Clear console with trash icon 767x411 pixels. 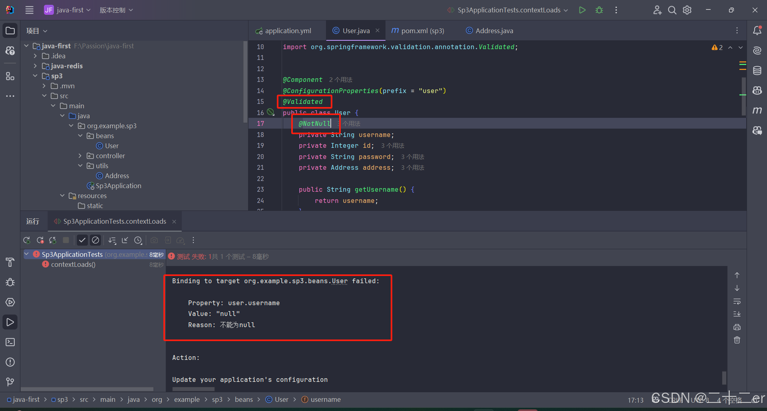737,340
